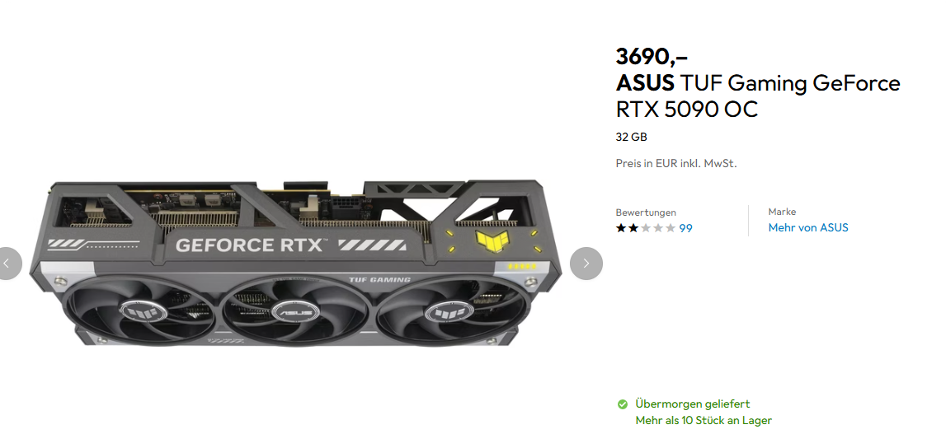
Task: Click the yellow TUF logo on card image
Action: (490, 240)
